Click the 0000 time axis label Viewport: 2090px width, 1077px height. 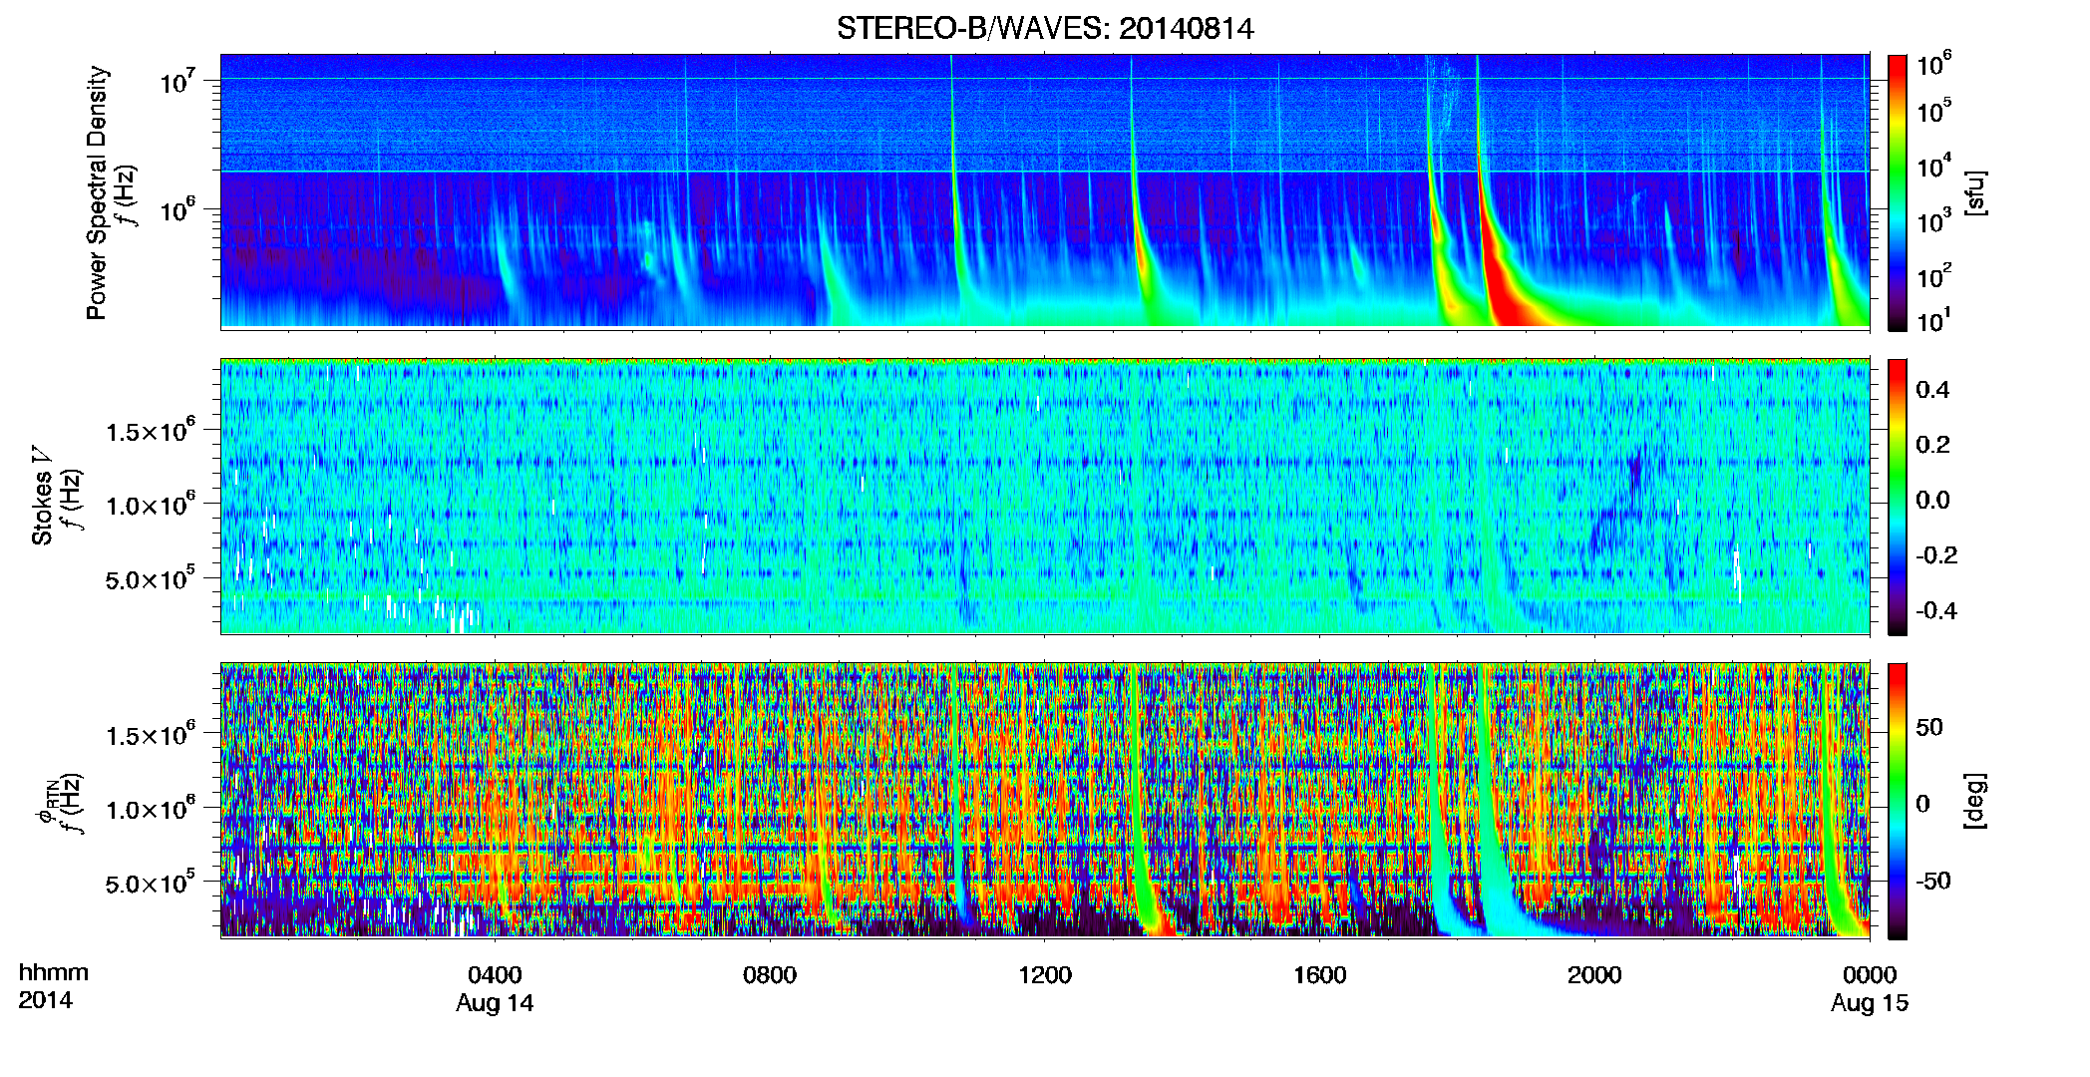coord(1870,974)
